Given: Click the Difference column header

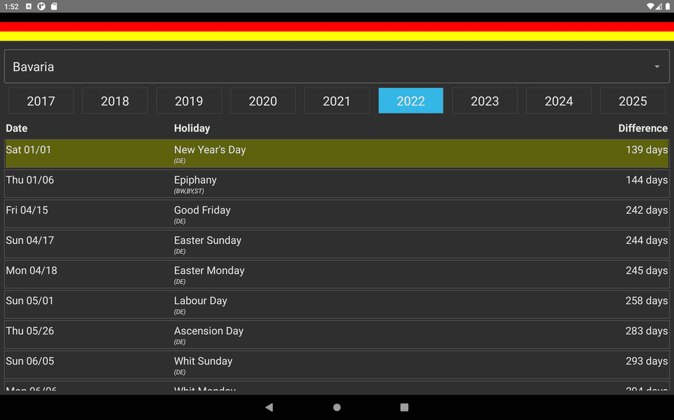Looking at the screenshot, I should click(643, 128).
